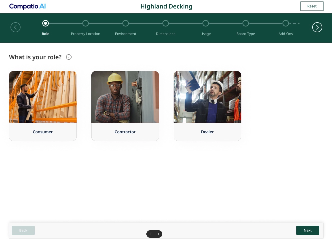This screenshot has height=240, width=332.
Task: Click the Next button
Action: (x=308, y=230)
